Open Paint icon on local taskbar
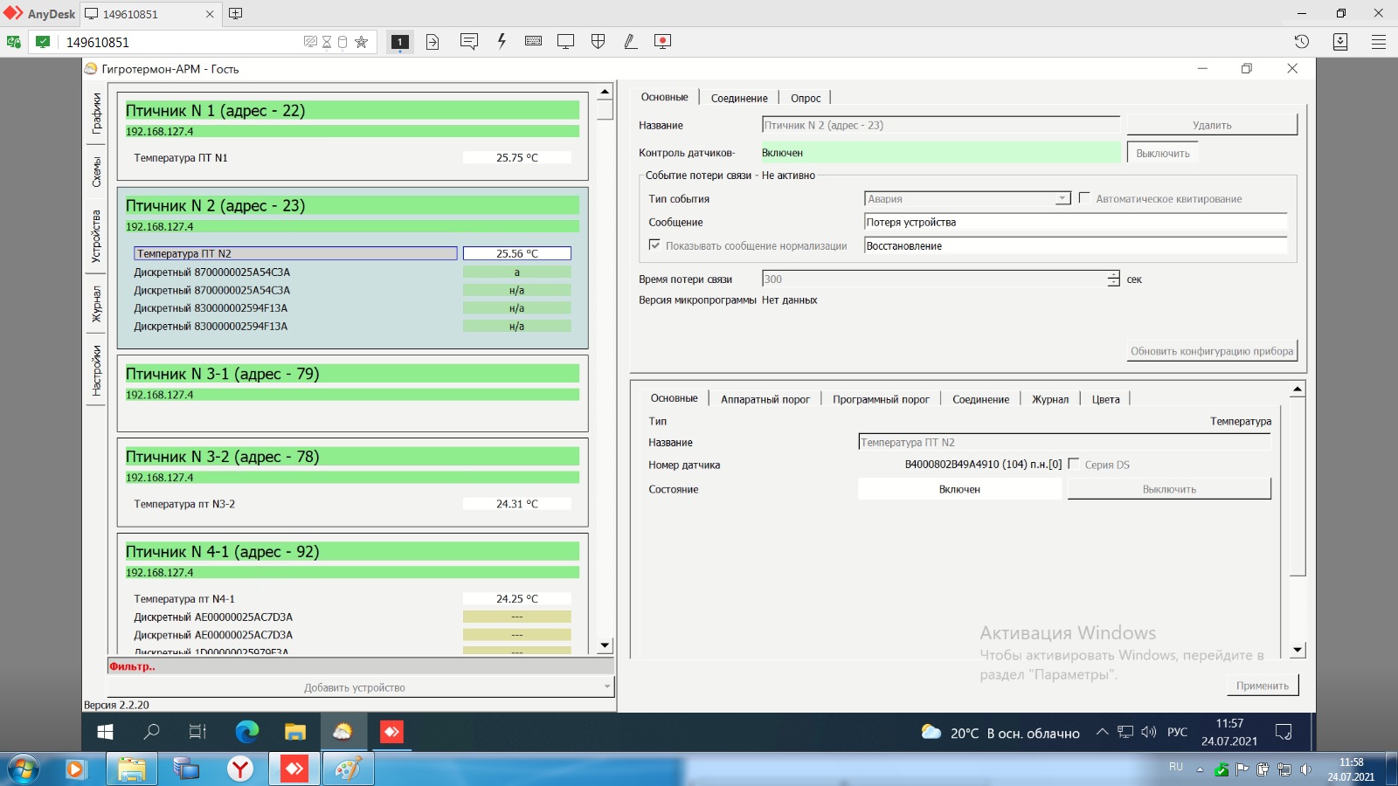The height and width of the screenshot is (786, 1398). pyautogui.click(x=349, y=769)
